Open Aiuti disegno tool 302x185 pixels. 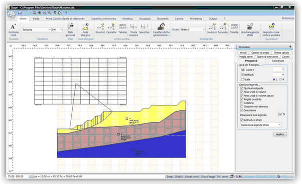pyautogui.click(x=85, y=29)
